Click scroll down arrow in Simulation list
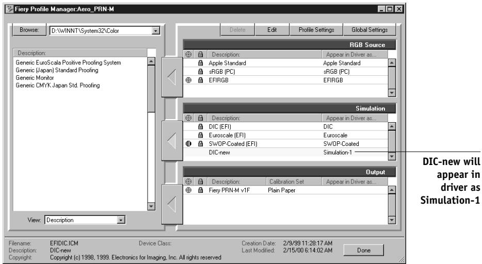The width and height of the screenshot is (482, 264). pyautogui.click(x=392, y=156)
